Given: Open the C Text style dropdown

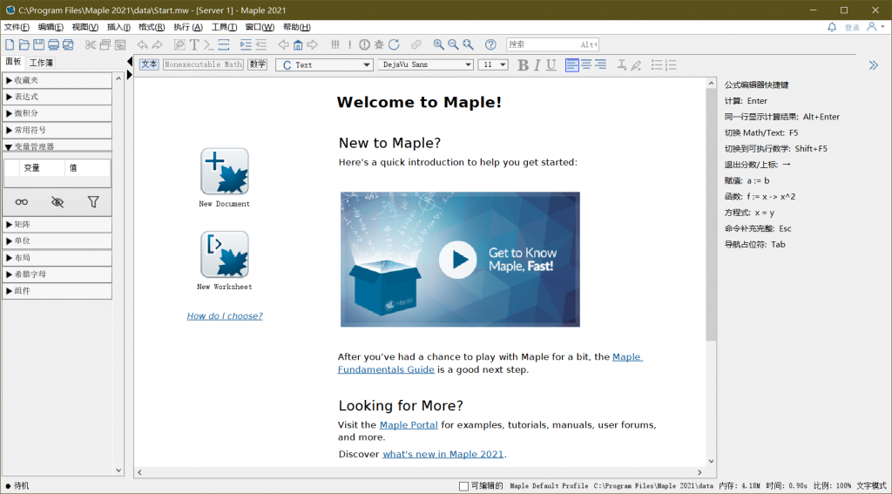Looking at the screenshot, I should pyautogui.click(x=324, y=64).
